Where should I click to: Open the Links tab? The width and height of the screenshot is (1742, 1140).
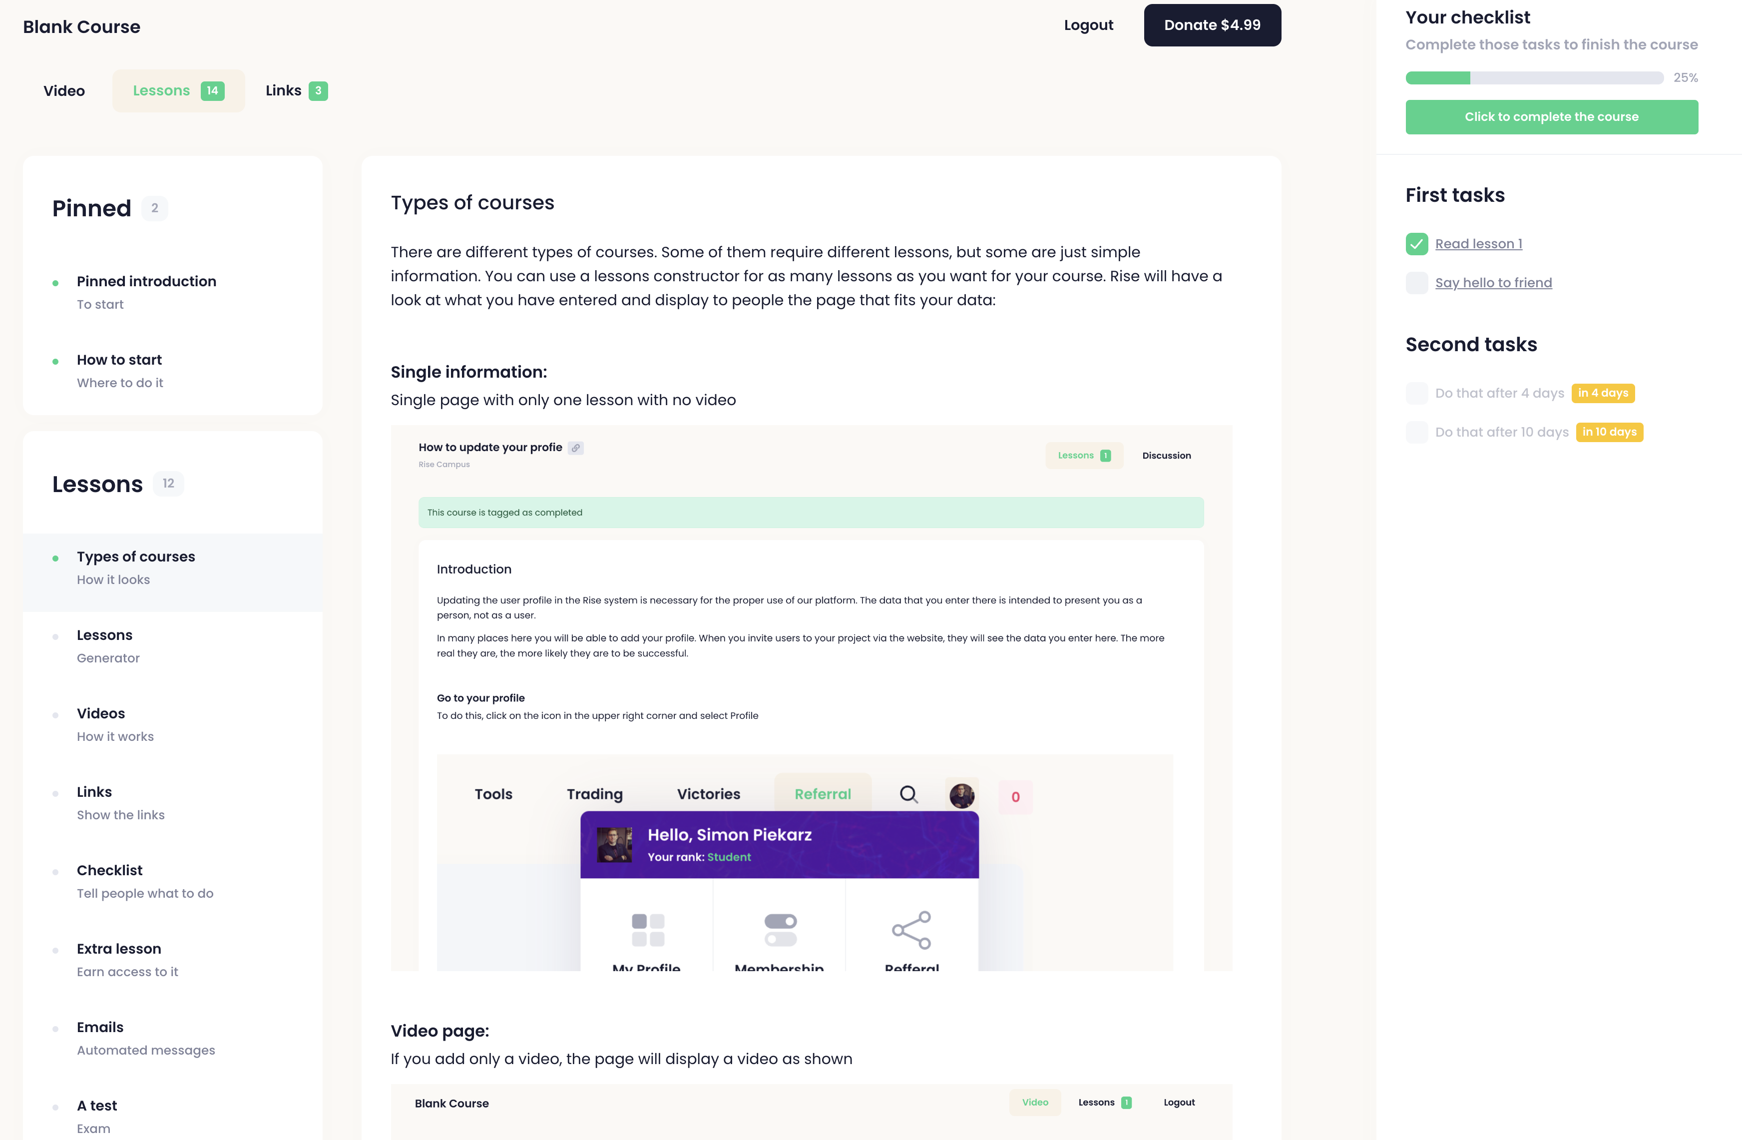click(x=296, y=91)
